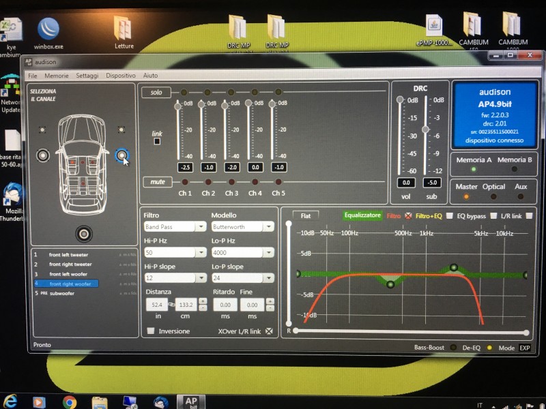Open Google Chrome from taskbar
546x409 pixels.
pos(70,402)
